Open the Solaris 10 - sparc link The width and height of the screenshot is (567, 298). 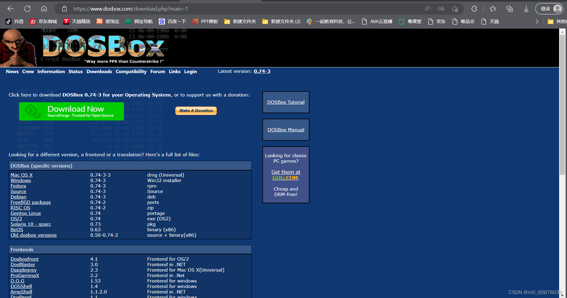click(31, 224)
